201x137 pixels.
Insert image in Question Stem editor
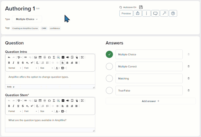click(x=36, y=101)
